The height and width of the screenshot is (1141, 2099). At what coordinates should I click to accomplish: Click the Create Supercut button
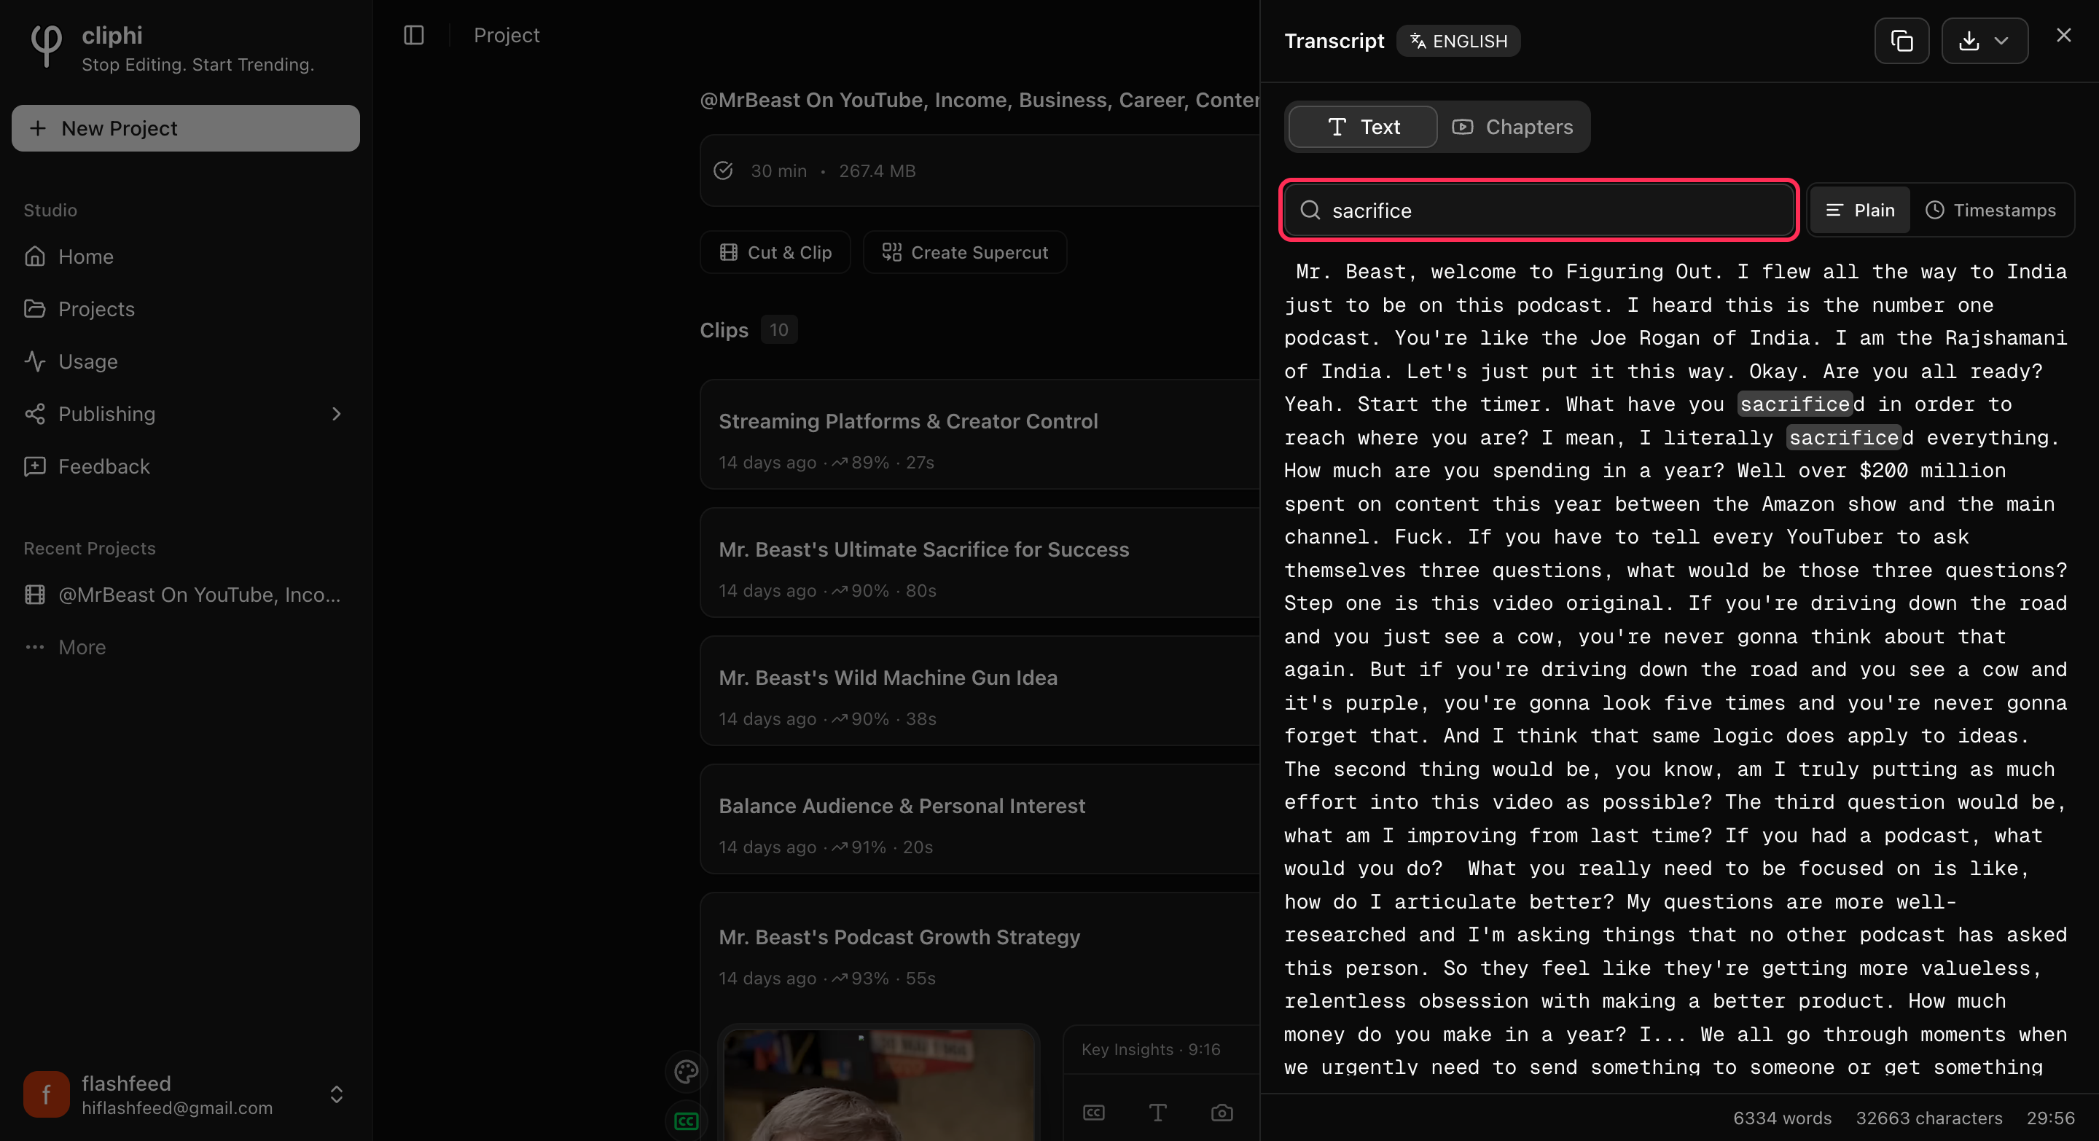tap(966, 253)
